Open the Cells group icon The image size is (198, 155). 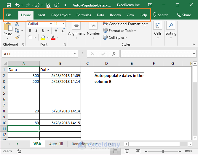158,25
